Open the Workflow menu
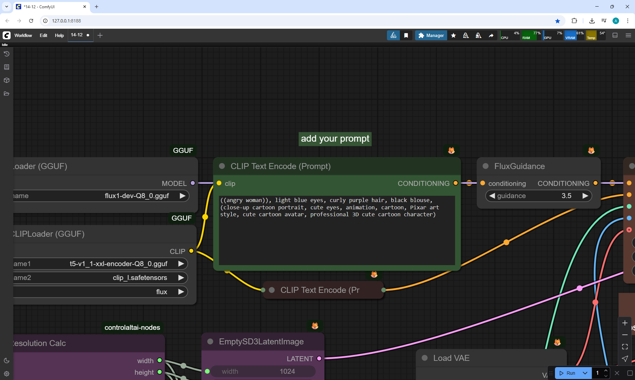 (x=23, y=35)
